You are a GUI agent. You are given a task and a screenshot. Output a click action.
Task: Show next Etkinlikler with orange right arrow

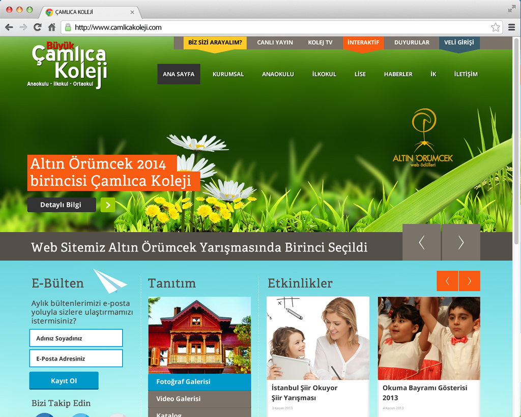[x=470, y=281]
